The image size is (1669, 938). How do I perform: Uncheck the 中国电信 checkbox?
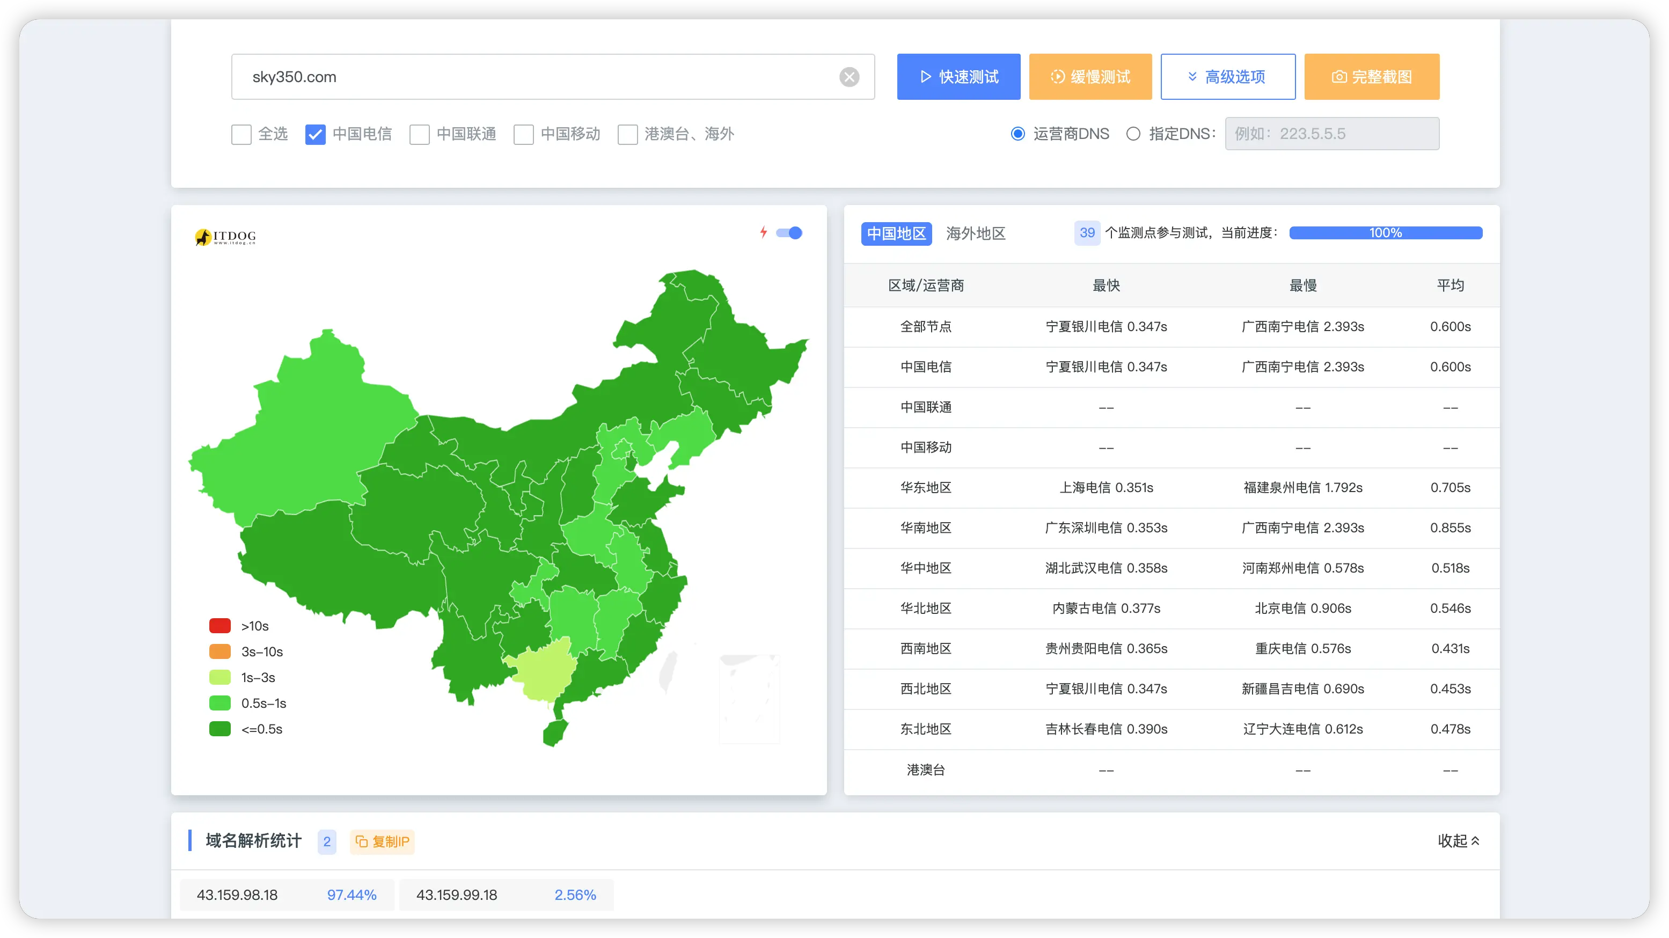tap(316, 135)
